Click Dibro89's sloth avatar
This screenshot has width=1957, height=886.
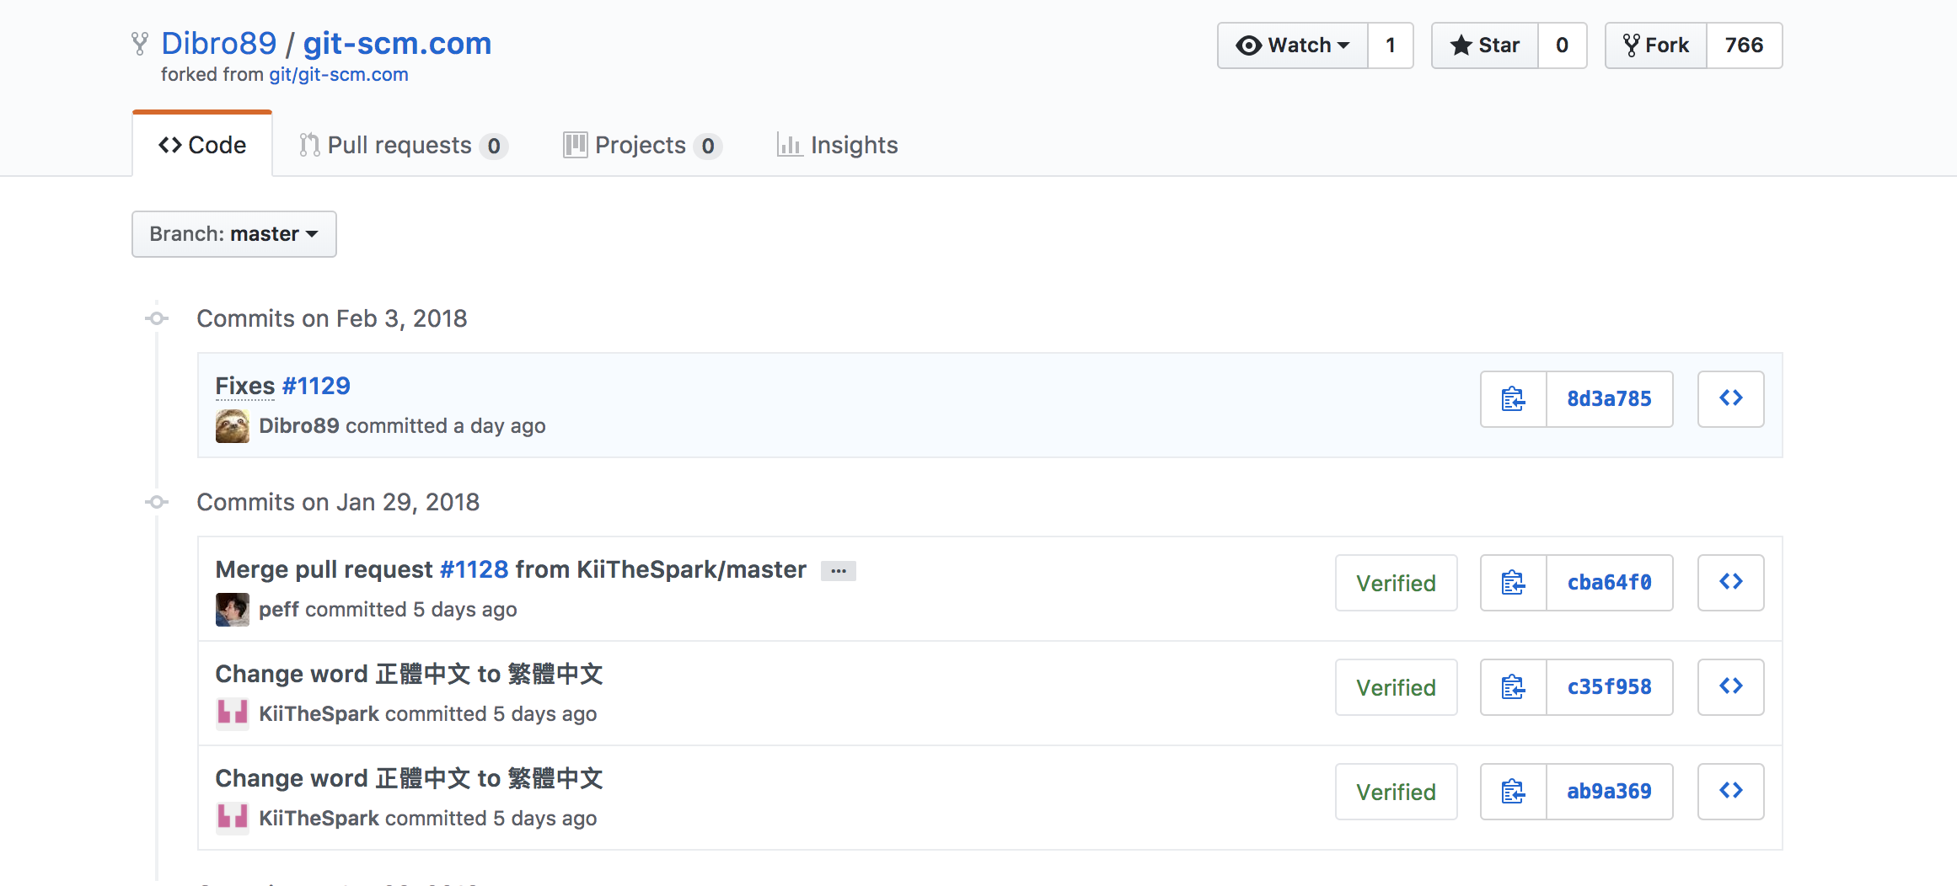233,426
